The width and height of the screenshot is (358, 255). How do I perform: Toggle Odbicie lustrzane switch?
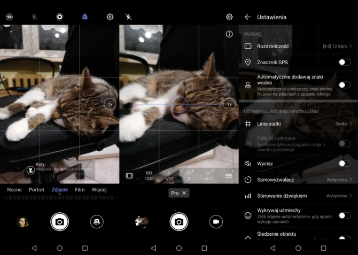coord(344,143)
